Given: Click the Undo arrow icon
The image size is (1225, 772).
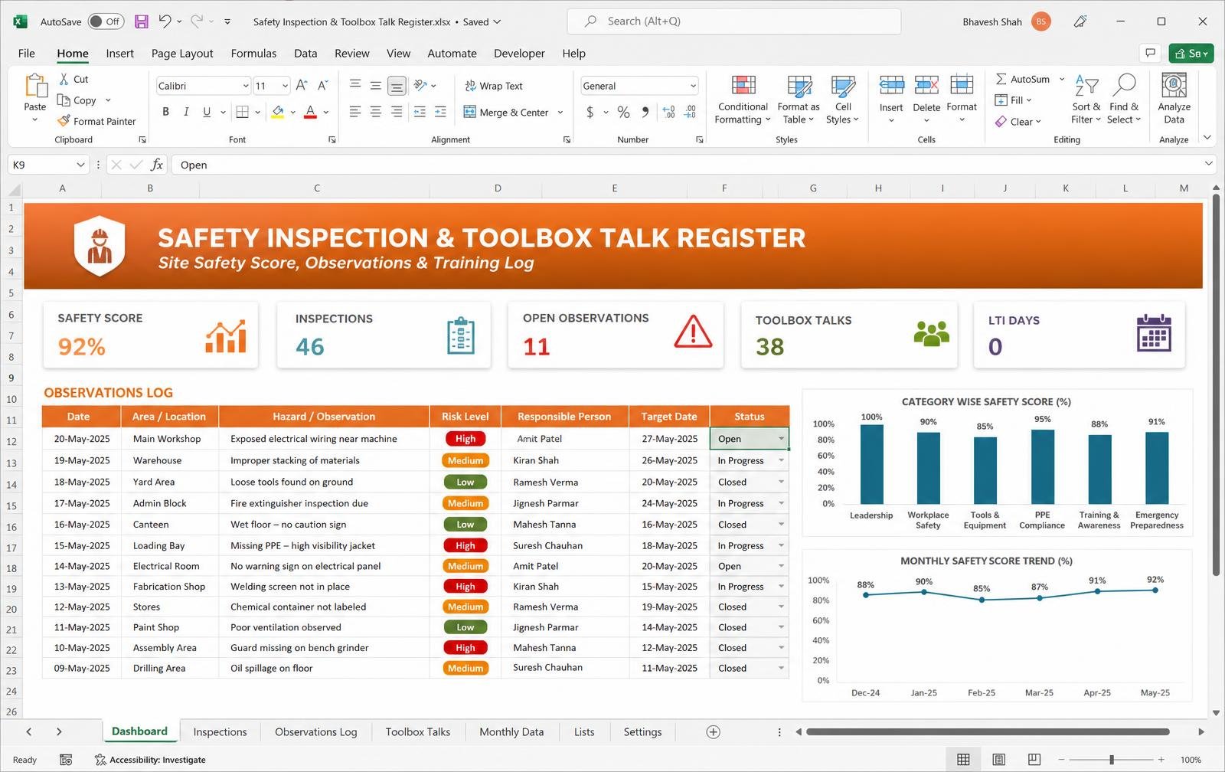Looking at the screenshot, I should (165, 21).
